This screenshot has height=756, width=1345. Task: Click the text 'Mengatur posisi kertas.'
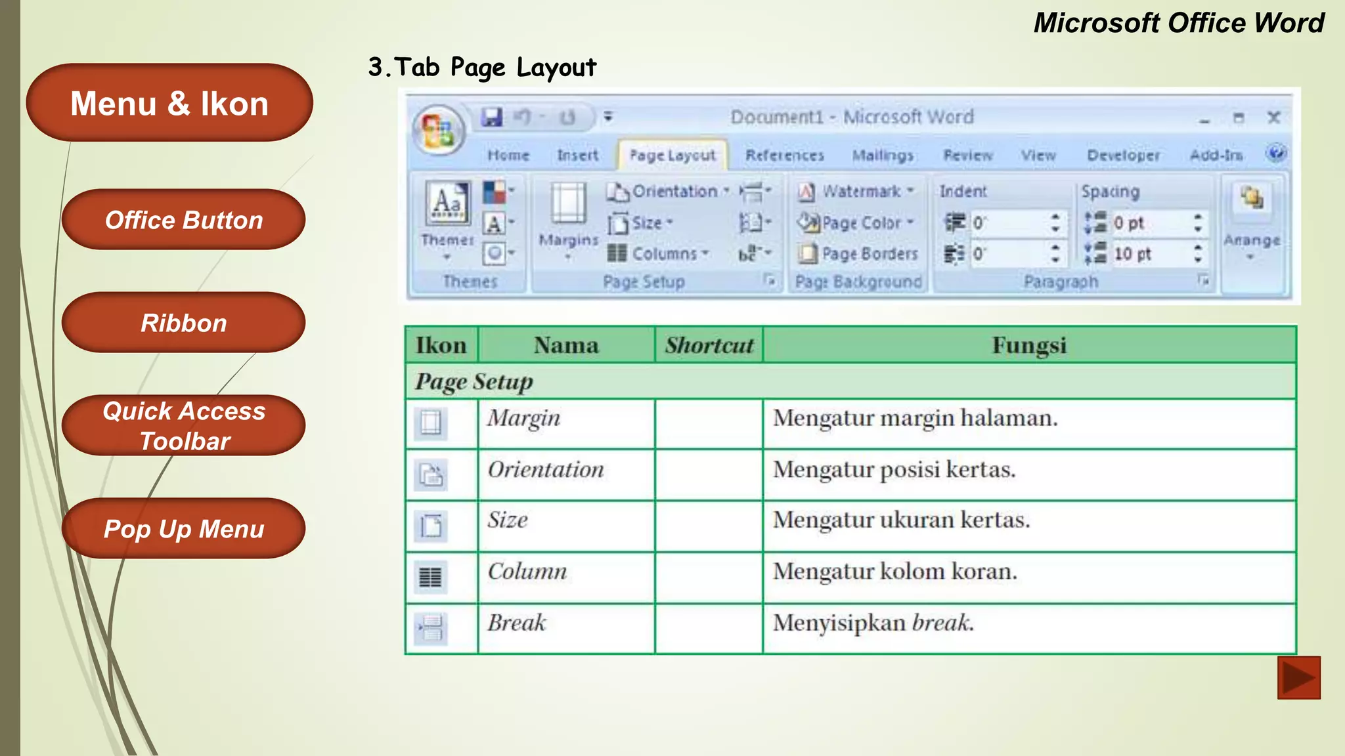pos(894,470)
